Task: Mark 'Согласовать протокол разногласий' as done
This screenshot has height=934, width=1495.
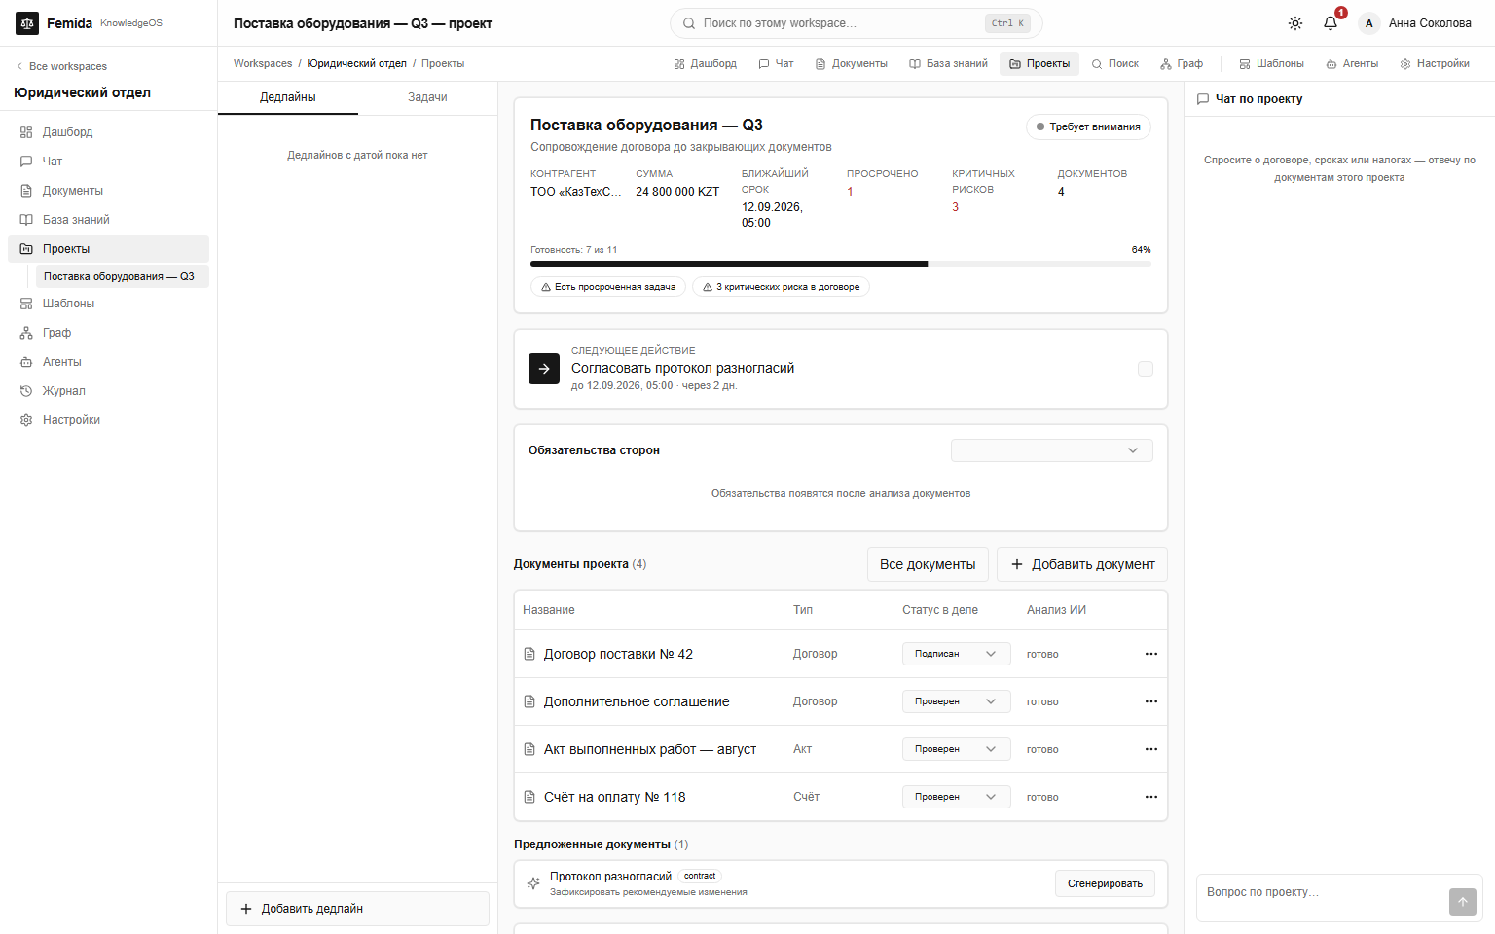Action: (x=1146, y=369)
